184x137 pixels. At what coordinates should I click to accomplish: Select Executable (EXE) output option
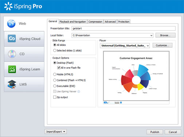pos(55,86)
